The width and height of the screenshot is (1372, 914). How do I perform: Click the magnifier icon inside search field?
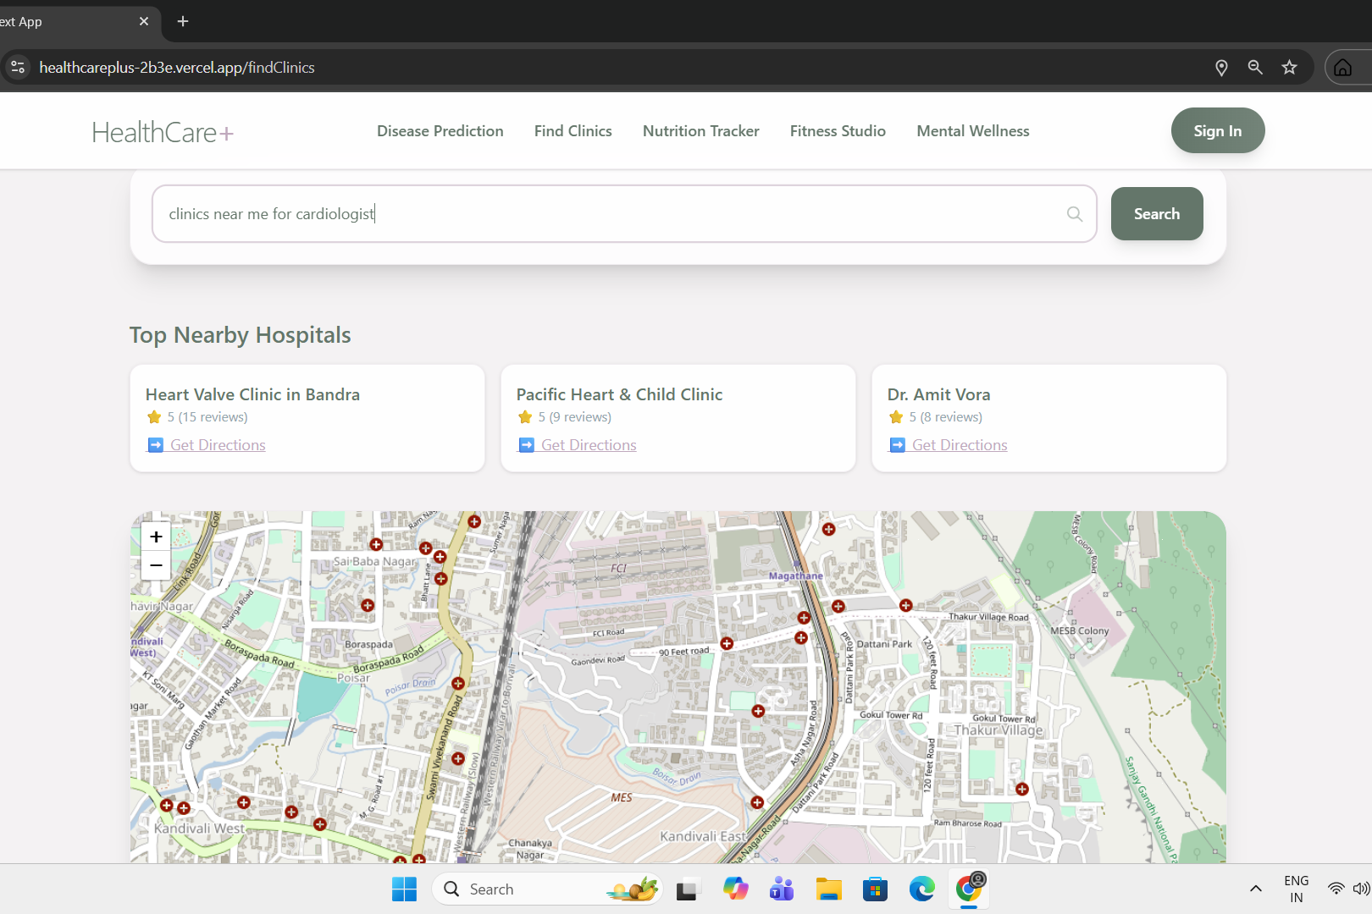[x=1075, y=214]
